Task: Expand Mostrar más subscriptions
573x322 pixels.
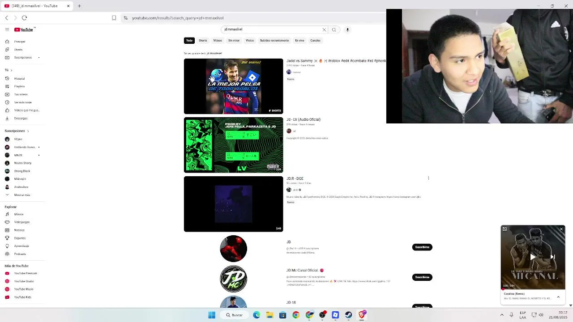Action: [x=22, y=195]
